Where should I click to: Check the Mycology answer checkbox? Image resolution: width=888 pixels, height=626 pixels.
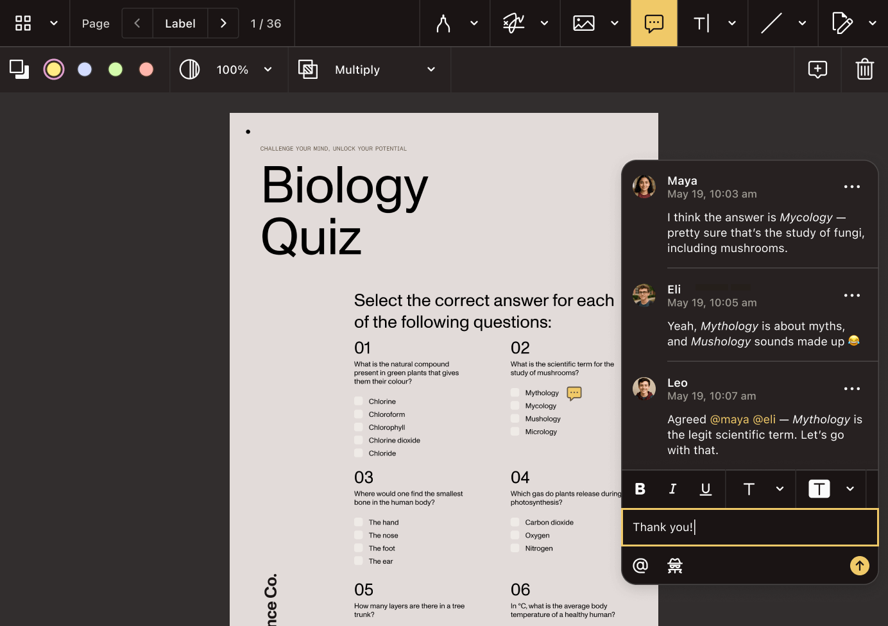pos(515,405)
